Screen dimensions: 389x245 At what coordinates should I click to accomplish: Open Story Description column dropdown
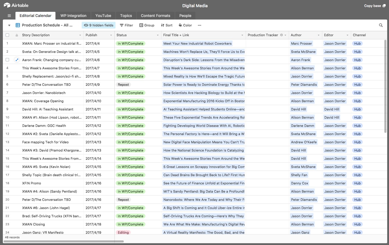80,35
